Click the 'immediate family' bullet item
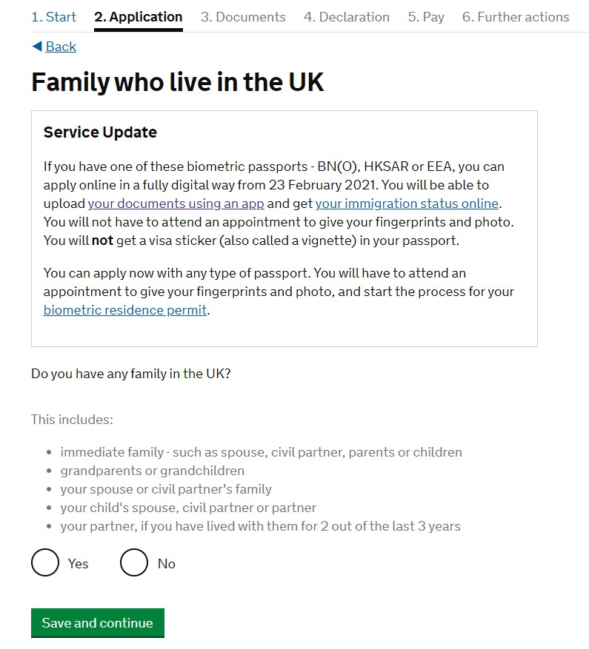This screenshot has width=589, height=649. click(x=261, y=452)
